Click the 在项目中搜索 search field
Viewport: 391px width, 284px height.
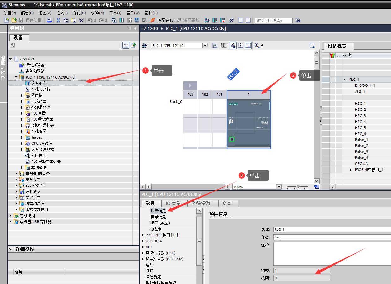pyautogui.click(x=273, y=20)
